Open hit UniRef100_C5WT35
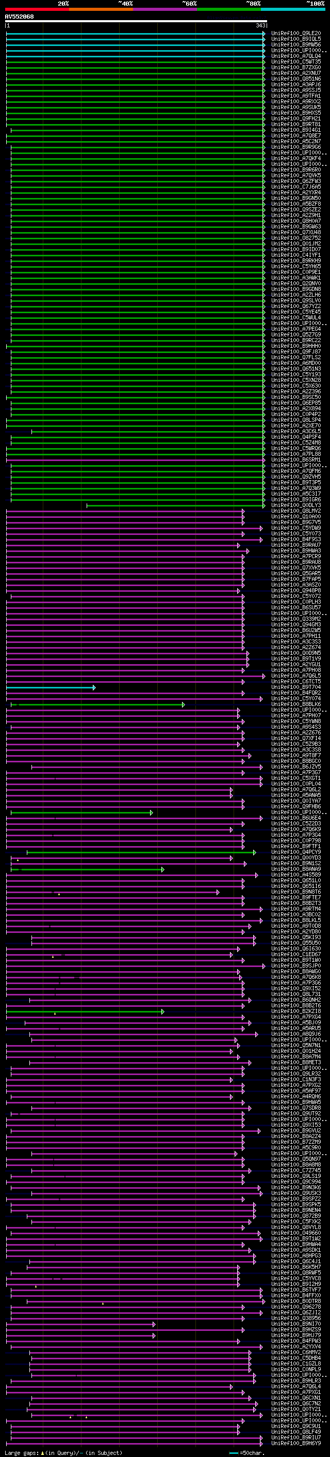This screenshot has height=1457, width=330. pyautogui.click(x=296, y=62)
